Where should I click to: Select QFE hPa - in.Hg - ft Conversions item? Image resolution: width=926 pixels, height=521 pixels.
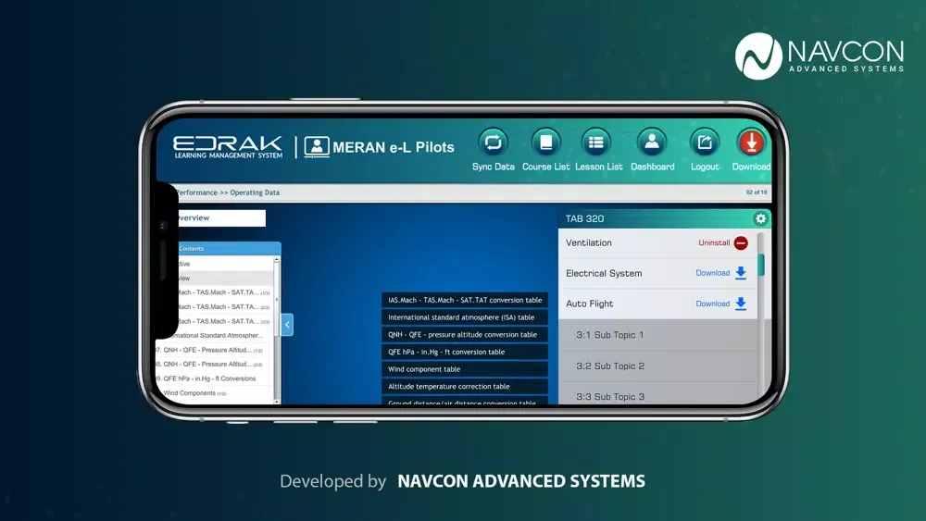click(213, 378)
